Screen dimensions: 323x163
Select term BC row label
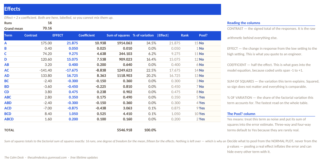click(x=7, y=81)
